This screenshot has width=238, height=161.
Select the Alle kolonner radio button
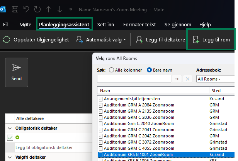(111, 70)
